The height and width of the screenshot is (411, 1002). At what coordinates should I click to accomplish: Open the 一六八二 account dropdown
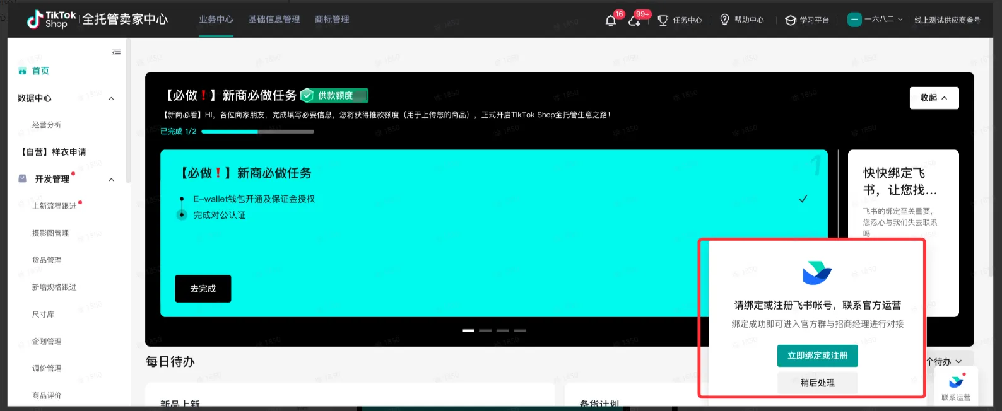point(882,20)
